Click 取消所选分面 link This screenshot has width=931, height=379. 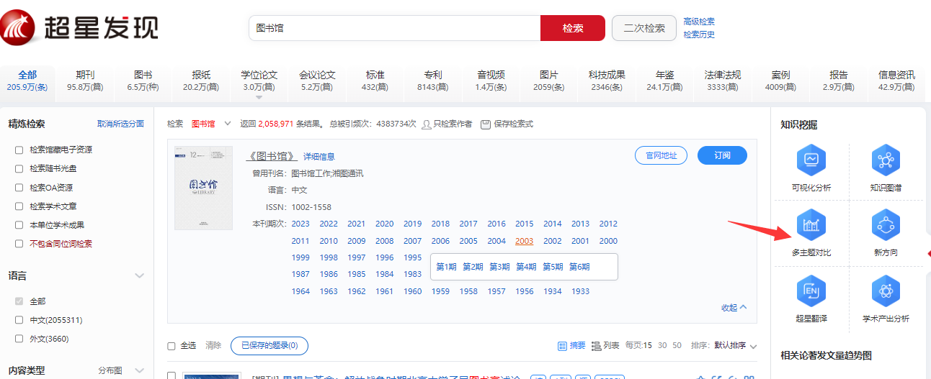coord(120,124)
